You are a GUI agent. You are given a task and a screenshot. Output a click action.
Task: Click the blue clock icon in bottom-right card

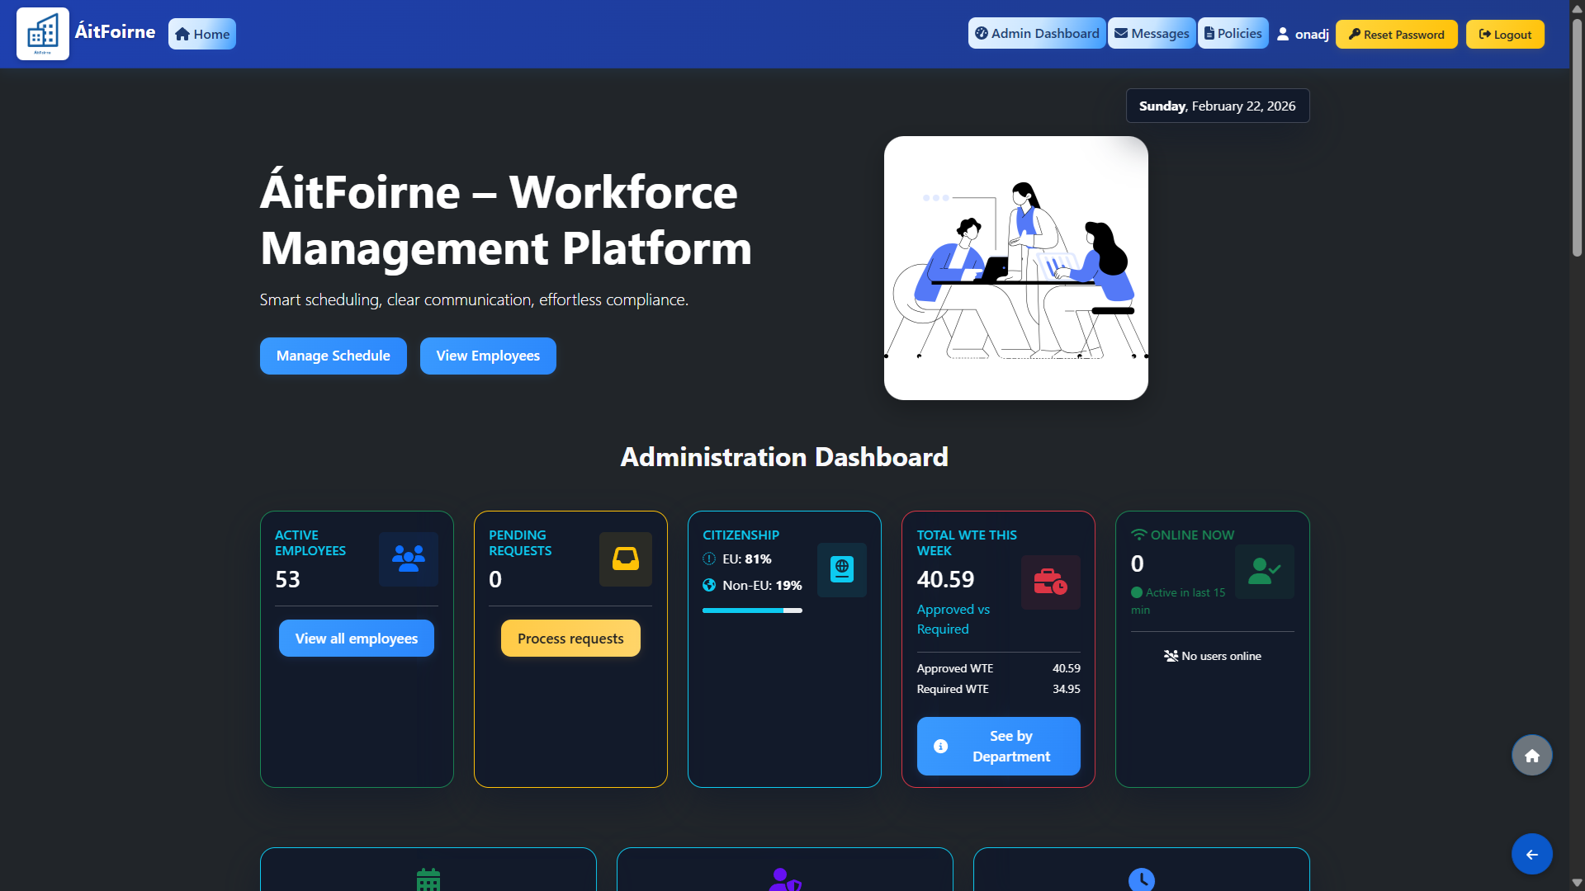pyautogui.click(x=1141, y=879)
